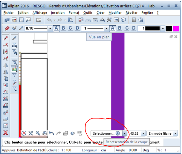Viewport: 182px width, 154px height.
Task: Toggle pen thickness favorite A
Action: coord(56,28)
